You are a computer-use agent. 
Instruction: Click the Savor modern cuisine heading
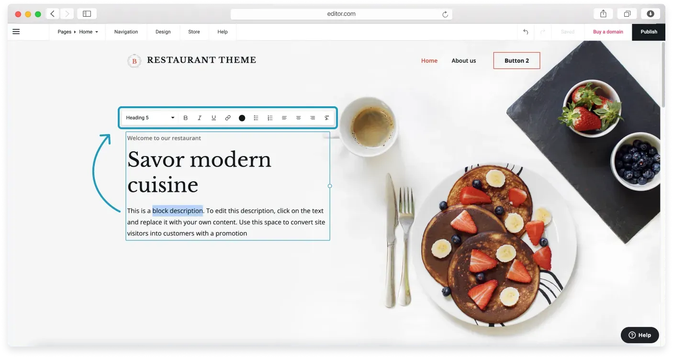(199, 172)
